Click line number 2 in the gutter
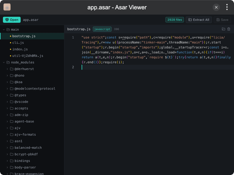This screenshot has height=175, width=234. click(x=73, y=67)
